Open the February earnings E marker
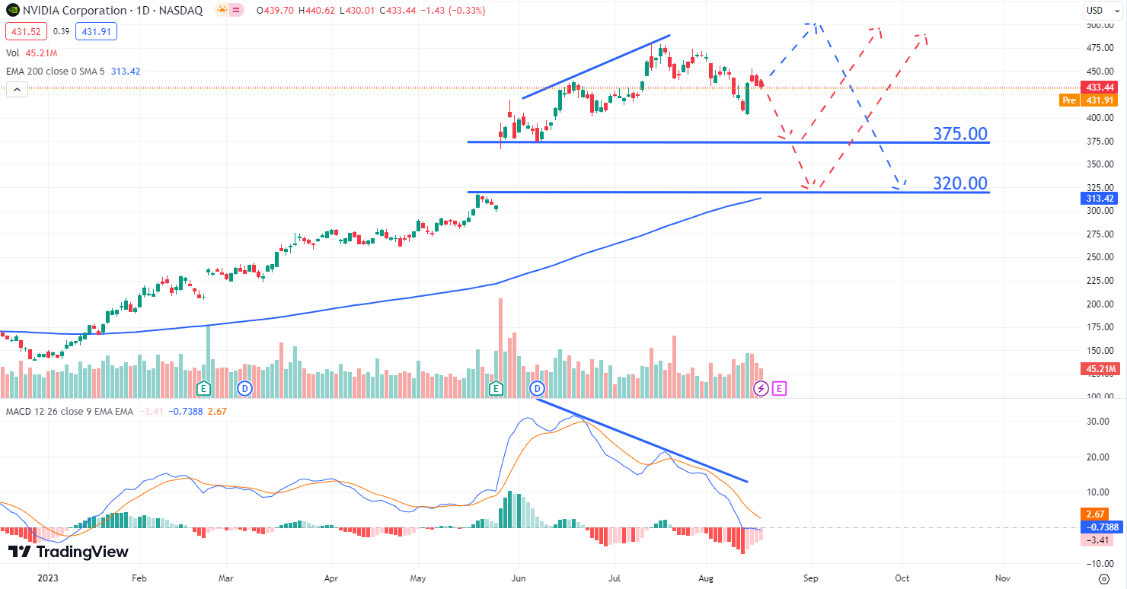Screen dimensions: 1127x589 click(203, 389)
